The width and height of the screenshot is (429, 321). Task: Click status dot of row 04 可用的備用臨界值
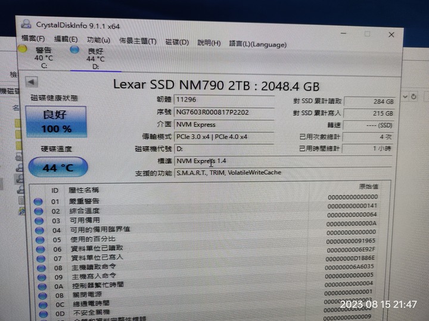(40, 231)
